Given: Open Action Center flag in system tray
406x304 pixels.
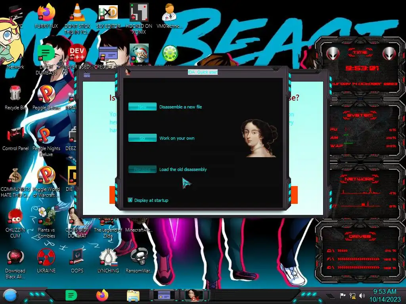Looking at the screenshot, I should (343, 295).
